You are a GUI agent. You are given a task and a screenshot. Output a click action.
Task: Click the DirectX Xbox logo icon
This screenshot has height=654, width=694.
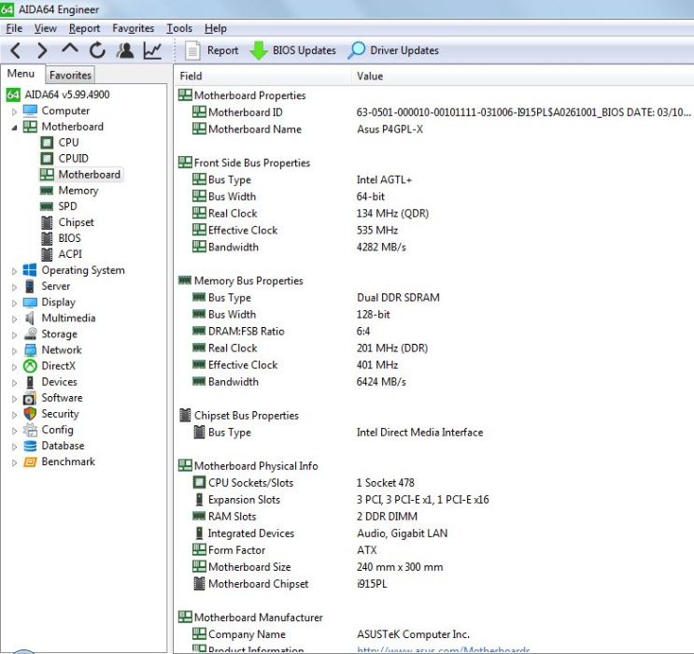30,365
